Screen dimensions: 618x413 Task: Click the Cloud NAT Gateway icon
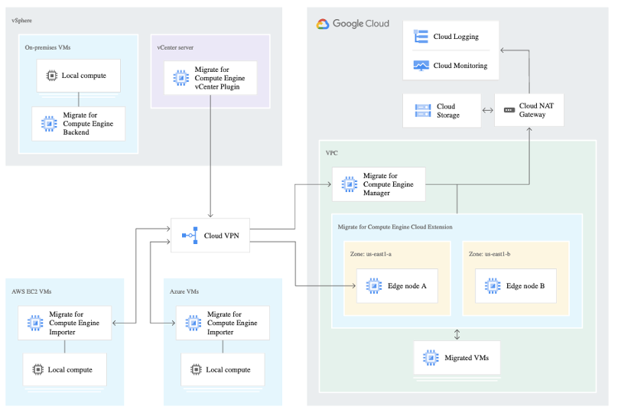click(509, 110)
